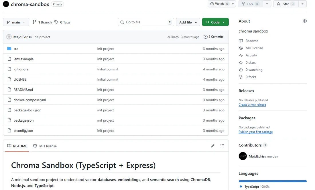Expand the Watch notifications dropdown arrow
Image resolution: width=315 pixels, height=190 pixels.
pyautogui.click(x=233, y=4)
